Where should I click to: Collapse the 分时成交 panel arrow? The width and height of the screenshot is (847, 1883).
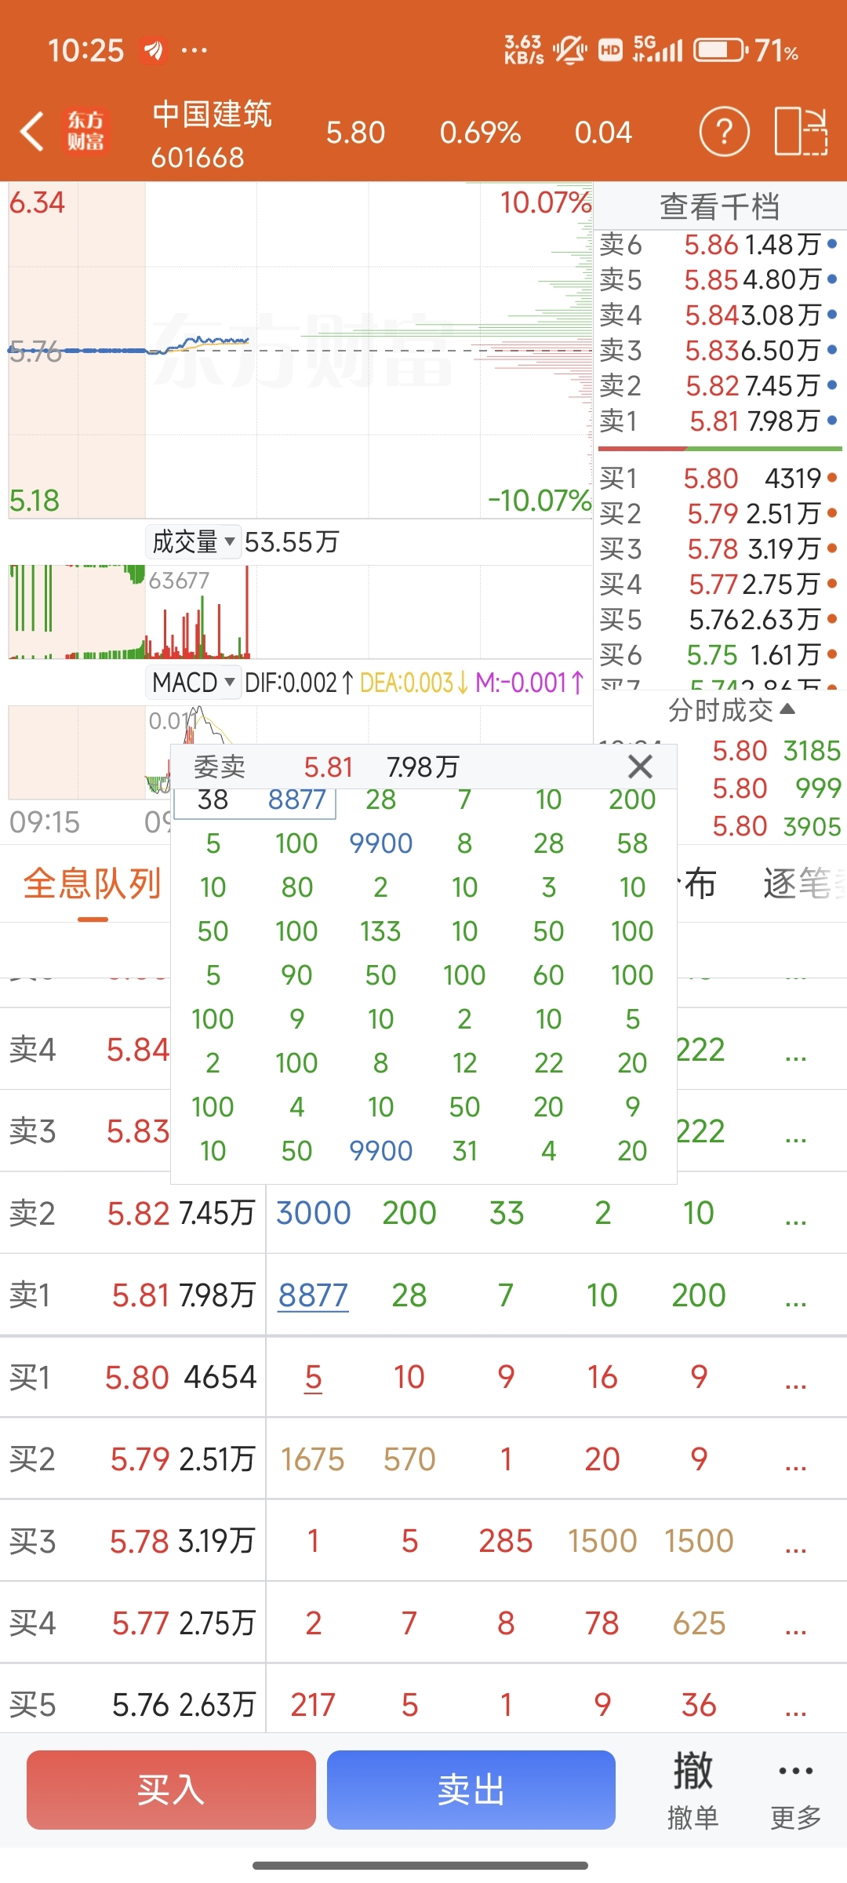click(x=788, y=709)
